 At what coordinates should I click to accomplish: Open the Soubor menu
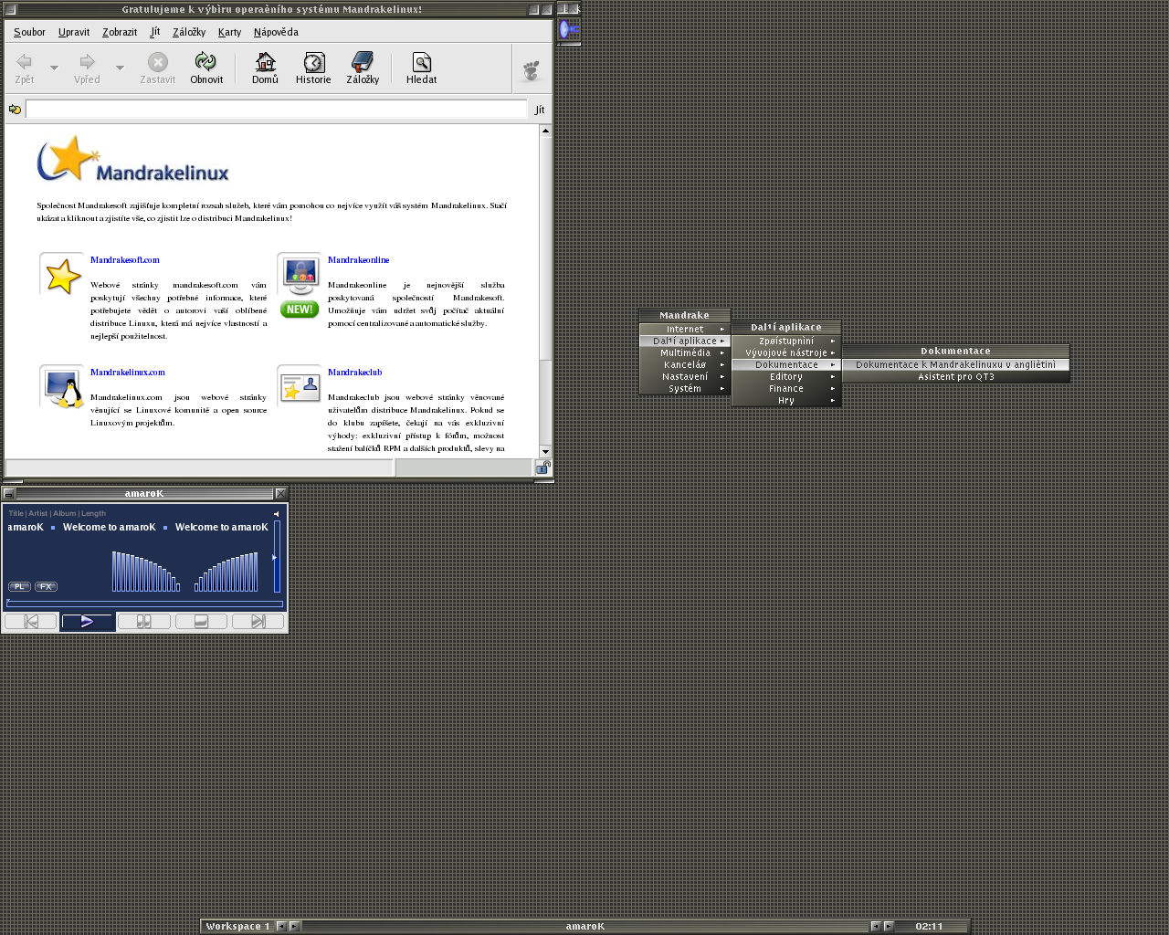[x=29, y=32]
